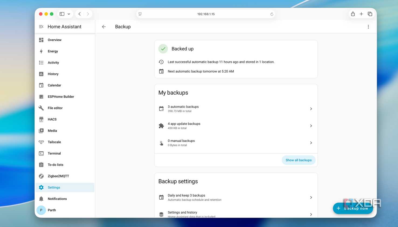This screenshot has height=227, width=398.
Task: Open the Notifications bell icon
Action: pyautogui.click(x=41, y=199)
